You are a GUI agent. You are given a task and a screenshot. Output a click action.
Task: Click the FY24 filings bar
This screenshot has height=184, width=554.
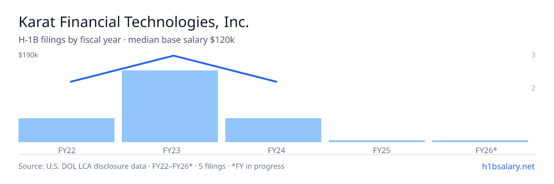click(273, 130)
